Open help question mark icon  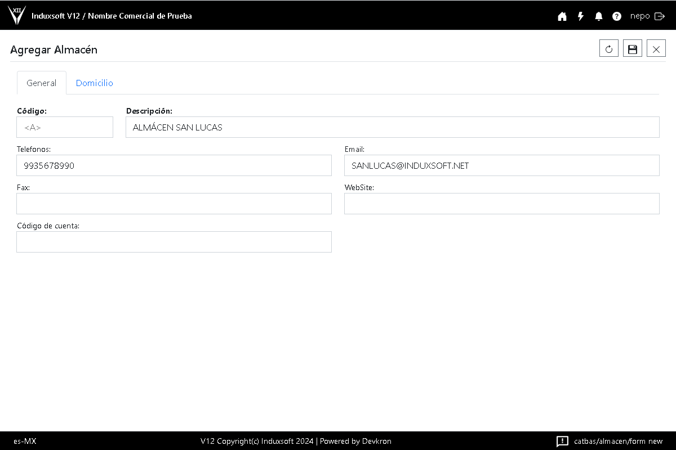coord(617,16)
